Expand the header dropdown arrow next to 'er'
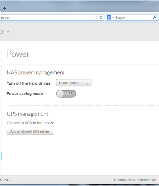 pyautogui.click(x=8, y=32)
